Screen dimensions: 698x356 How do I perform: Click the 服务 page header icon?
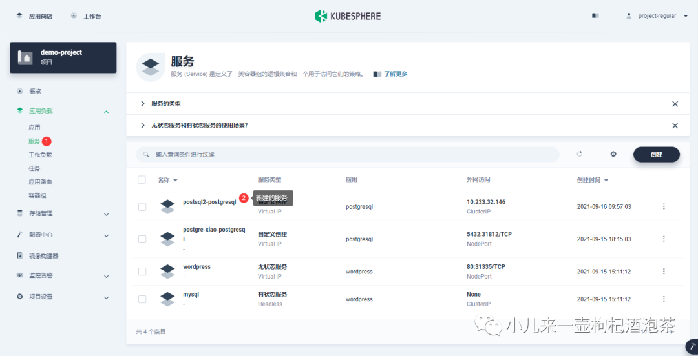(151, 68)
